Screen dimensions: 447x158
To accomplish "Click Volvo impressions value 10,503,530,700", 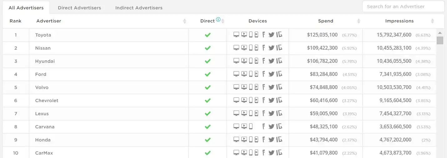I will pos(394,87).
